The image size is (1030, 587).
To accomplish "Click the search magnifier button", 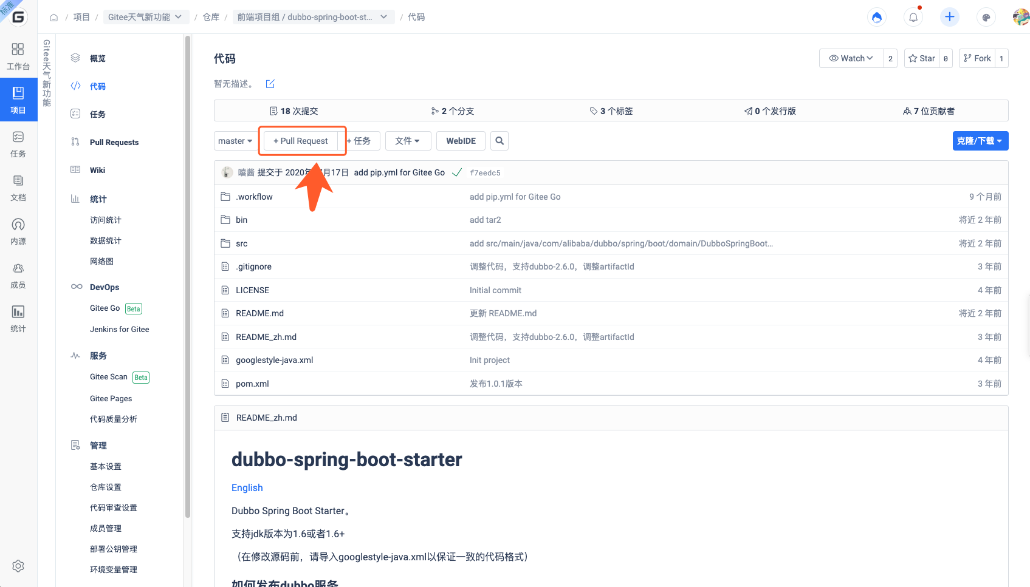I will (x=500, y=141).
